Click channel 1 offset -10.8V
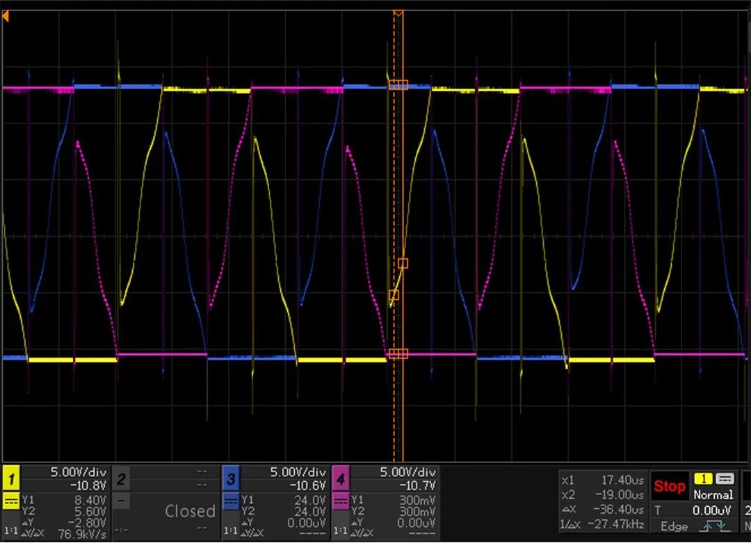751x543 pixels. pyautogui.click(x=88, y=485)
